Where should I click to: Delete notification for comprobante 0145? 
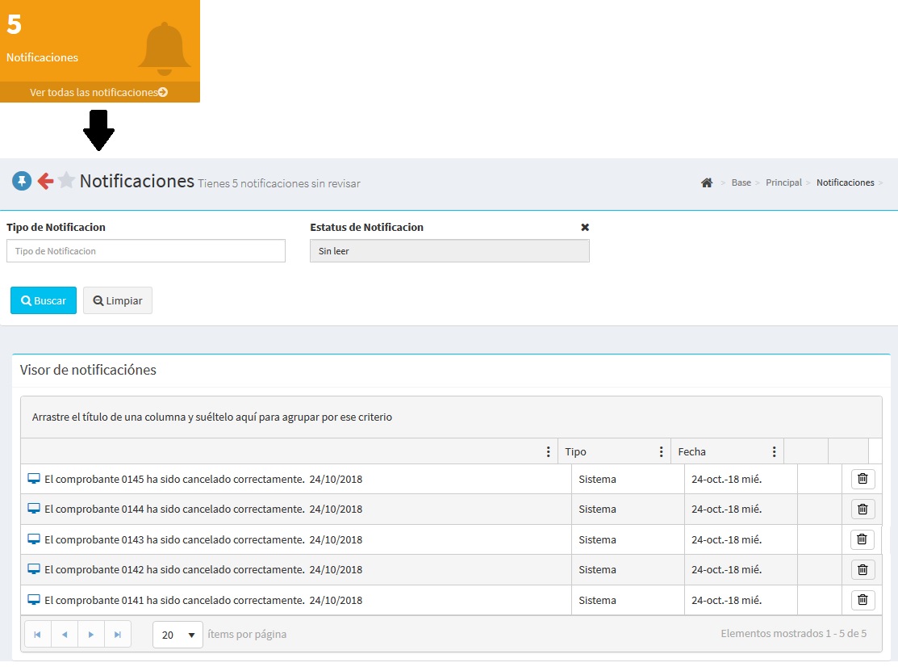click(862, 479)
